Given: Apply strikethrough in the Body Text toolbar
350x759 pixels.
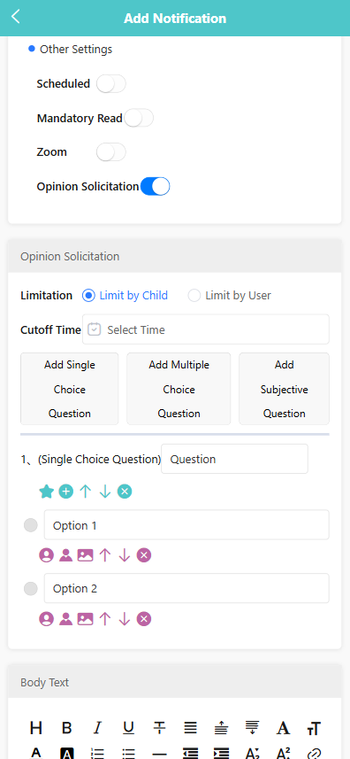Looking at the screenshot, I should click(x=159, y=727).
